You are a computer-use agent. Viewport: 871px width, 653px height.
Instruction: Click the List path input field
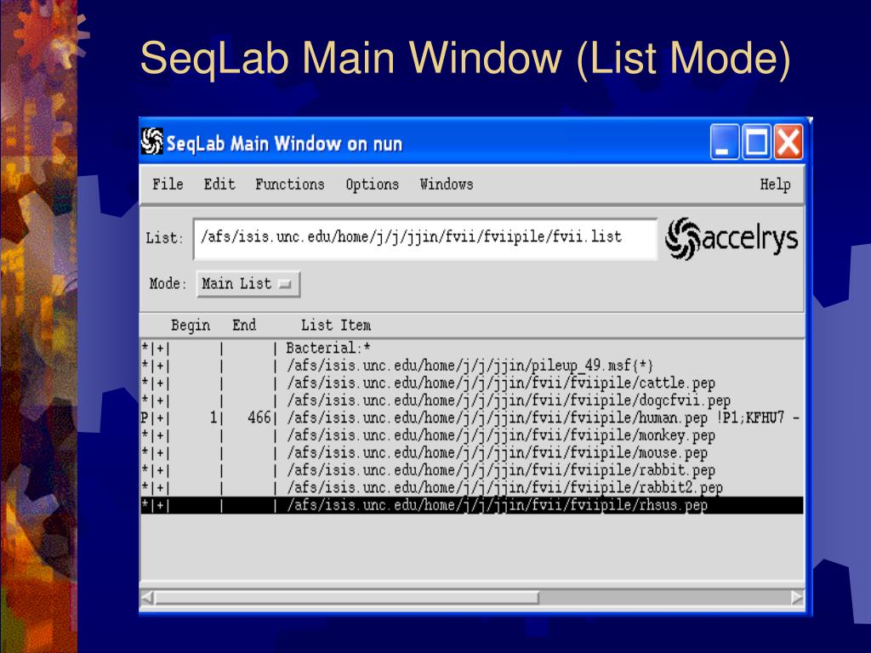point(425,239)
